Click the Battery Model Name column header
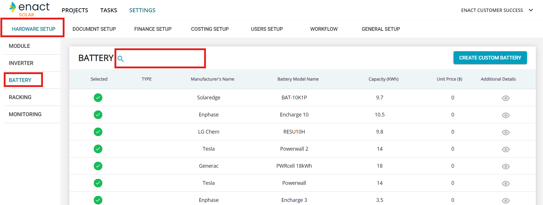The height and width of the screenshot is (205, 543). click(x=298, y=79)
